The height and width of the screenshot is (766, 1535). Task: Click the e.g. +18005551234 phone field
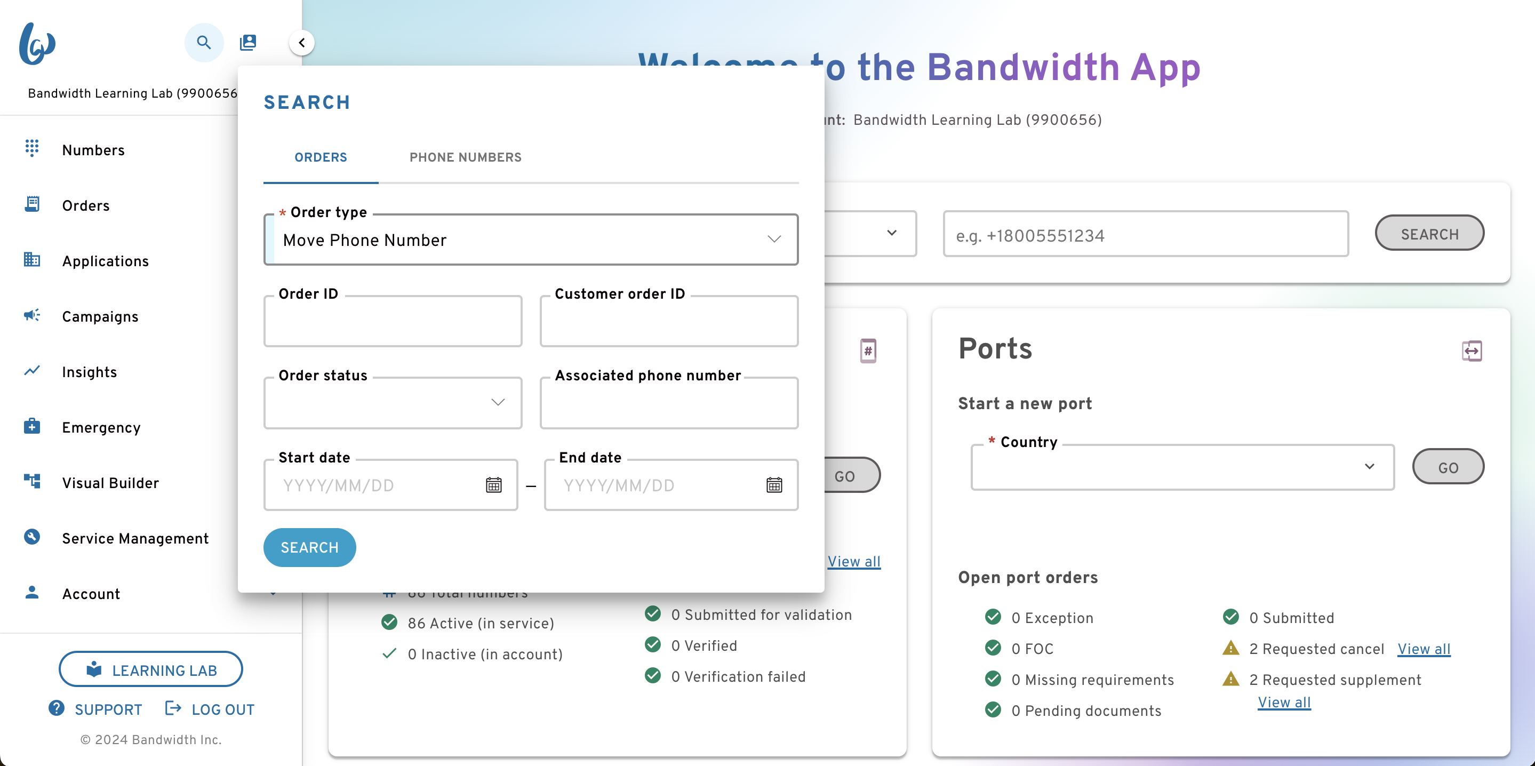tap(1145, 234)
